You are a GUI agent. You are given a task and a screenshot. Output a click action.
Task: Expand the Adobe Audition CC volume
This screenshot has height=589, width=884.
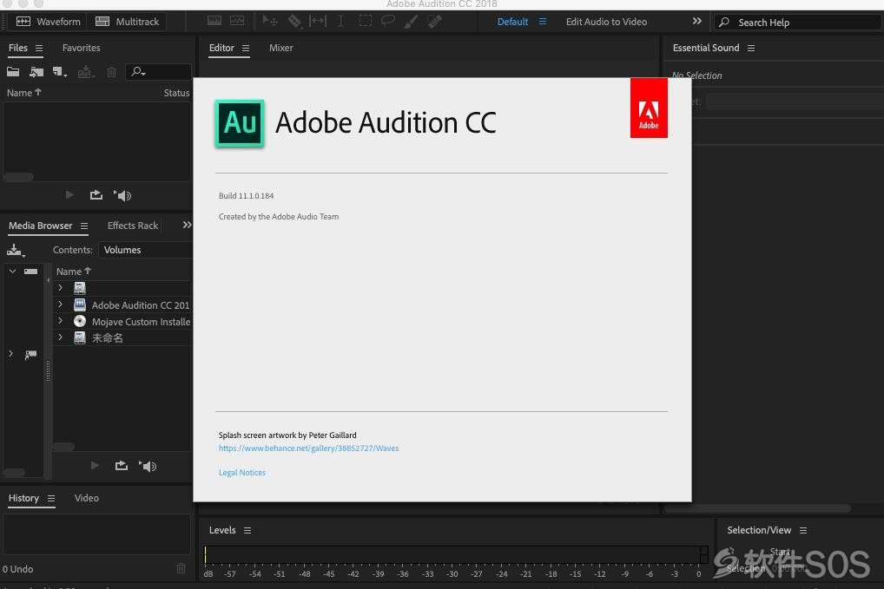60,304
